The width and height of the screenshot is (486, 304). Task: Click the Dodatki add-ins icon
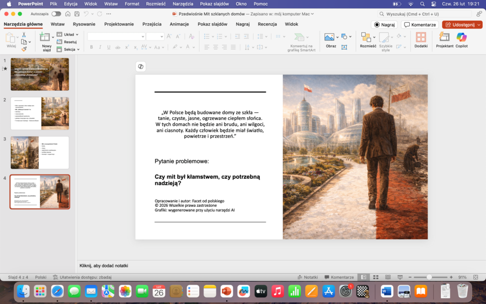[421, 37]
